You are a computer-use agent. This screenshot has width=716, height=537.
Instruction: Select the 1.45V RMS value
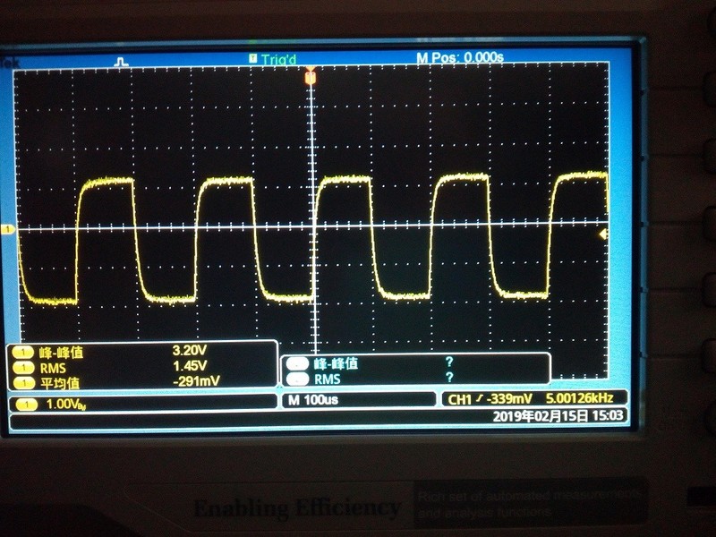click(x=190, y=366)
